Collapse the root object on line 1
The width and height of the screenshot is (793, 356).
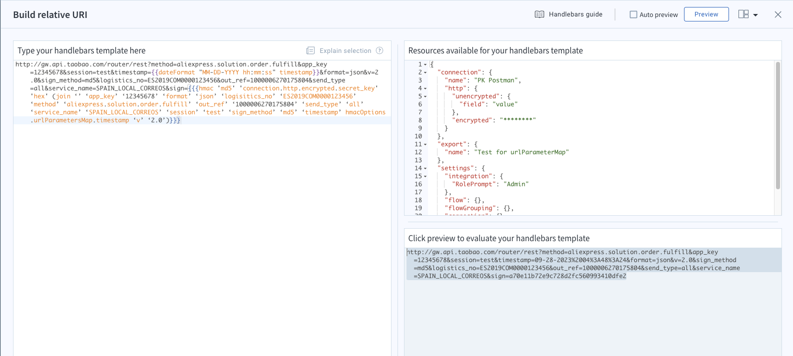(425, 64)
